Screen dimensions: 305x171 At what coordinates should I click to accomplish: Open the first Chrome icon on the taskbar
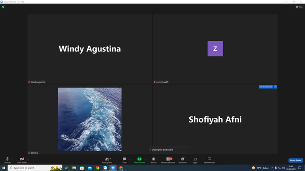point(97,168)
